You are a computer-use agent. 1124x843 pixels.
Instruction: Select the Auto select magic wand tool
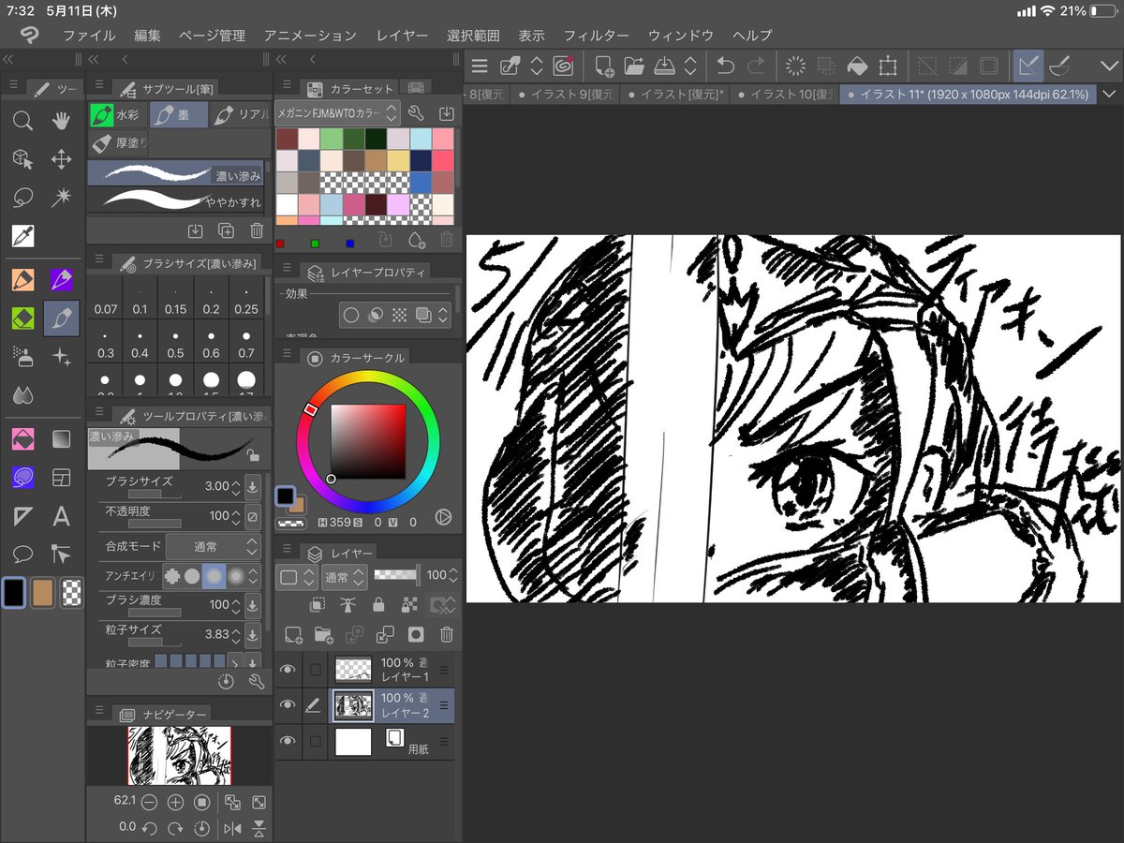coord(61,198)
